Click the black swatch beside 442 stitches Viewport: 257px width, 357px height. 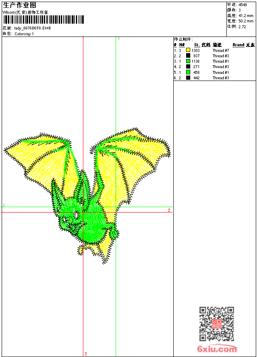tap(188, 78)
